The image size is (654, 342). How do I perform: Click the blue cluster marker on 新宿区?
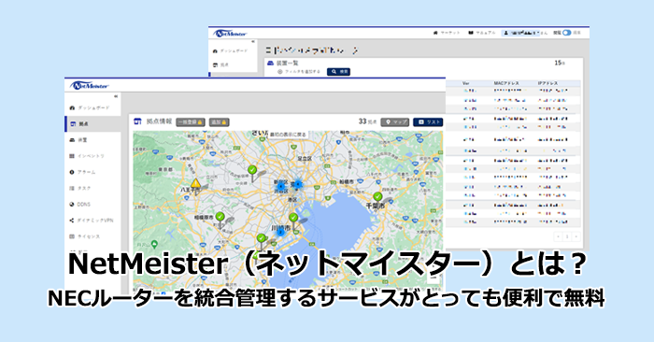(281, 186)
